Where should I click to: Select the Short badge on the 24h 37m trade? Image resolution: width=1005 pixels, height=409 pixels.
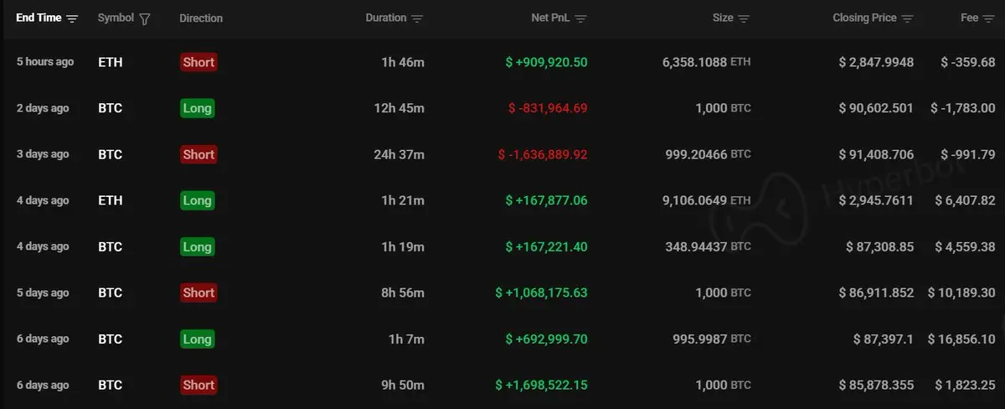pyautogui.click(x=198, y=154)
